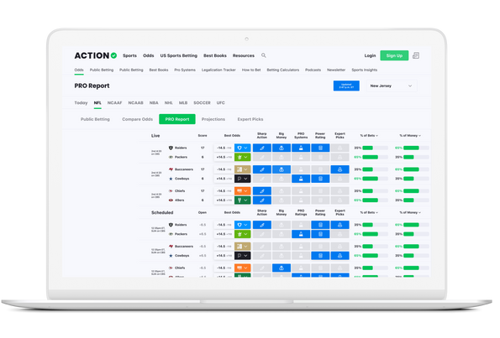Open the Resources menu

[244, 55]
